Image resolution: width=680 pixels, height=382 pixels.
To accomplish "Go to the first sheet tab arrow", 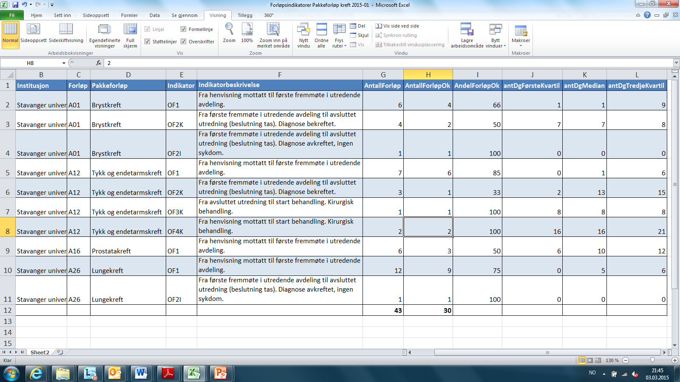I will click(4, 352).
